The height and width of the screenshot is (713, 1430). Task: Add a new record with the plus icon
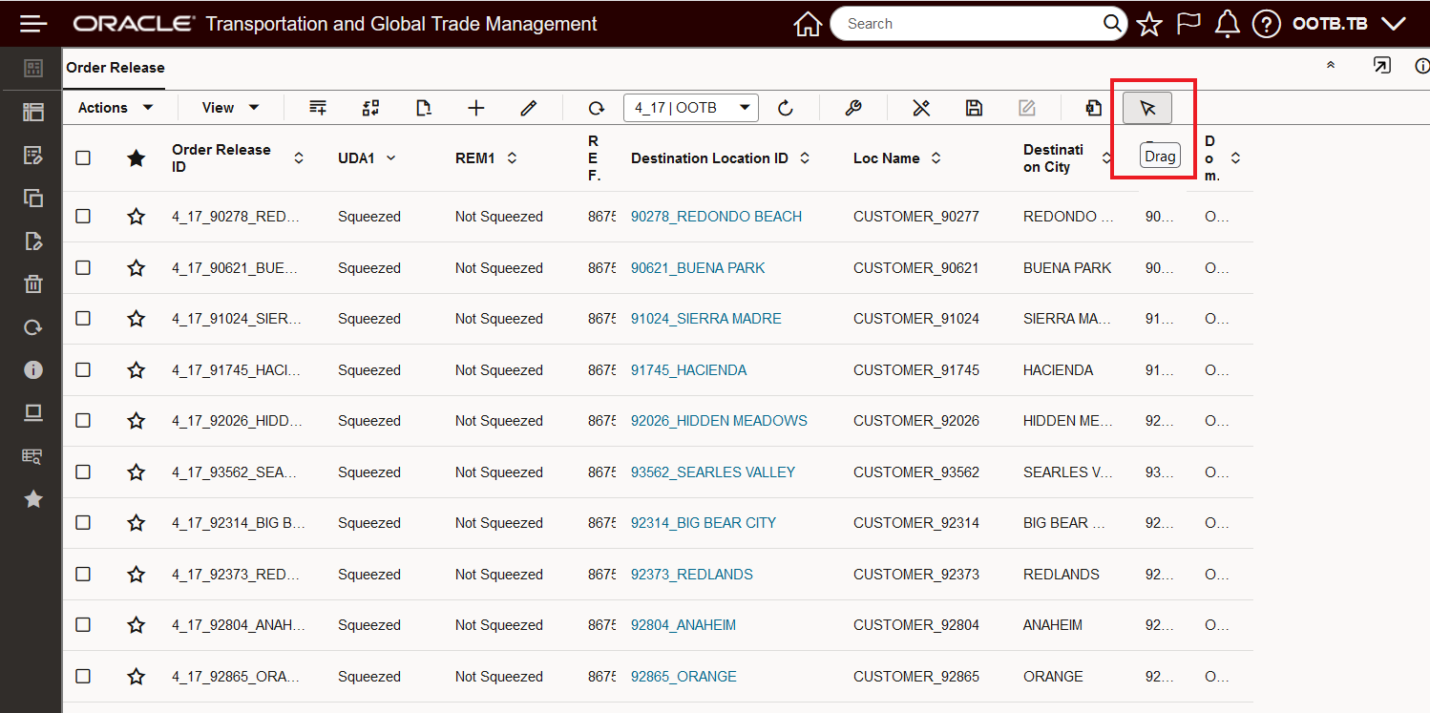pyautogui.click(x=476, y=108)
